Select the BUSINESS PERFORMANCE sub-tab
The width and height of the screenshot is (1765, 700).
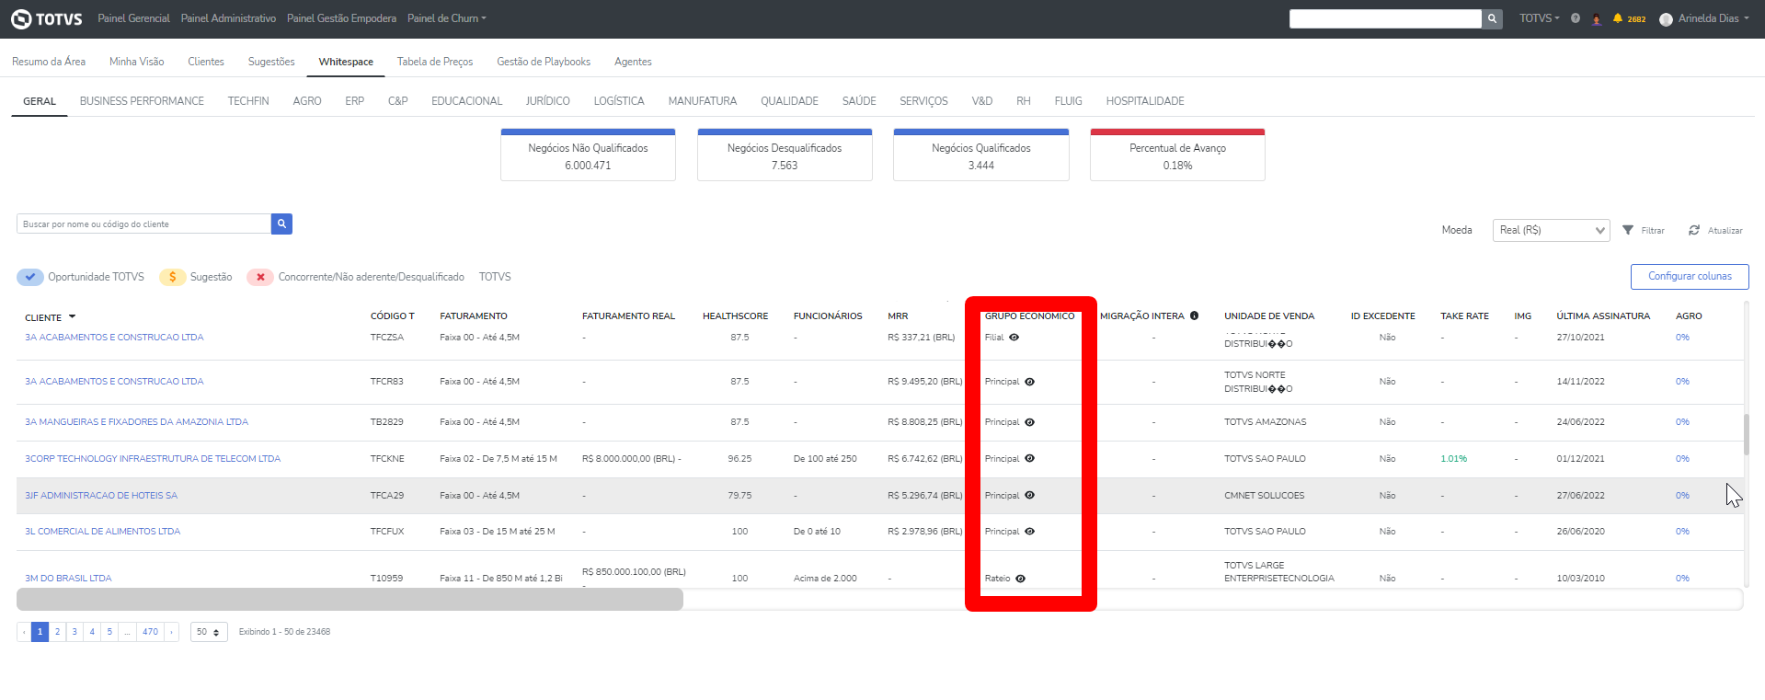142,101
